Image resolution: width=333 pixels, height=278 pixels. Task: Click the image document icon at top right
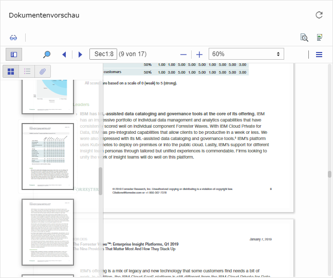point(319,38)
